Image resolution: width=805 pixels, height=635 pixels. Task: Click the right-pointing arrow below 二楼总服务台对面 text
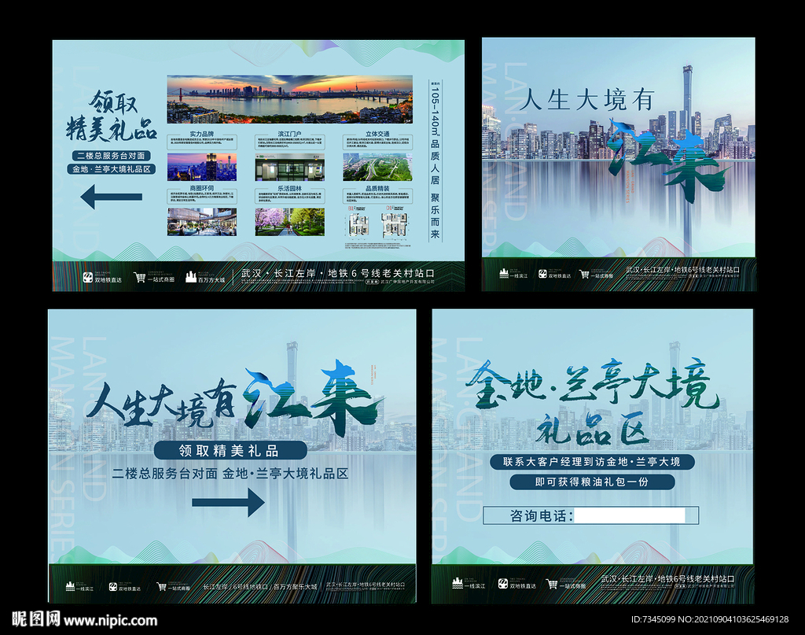(x=228, y=502)
